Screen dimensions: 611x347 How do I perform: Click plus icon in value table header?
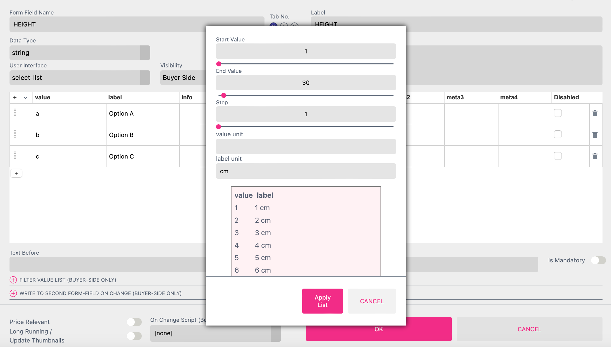(15, 97)
